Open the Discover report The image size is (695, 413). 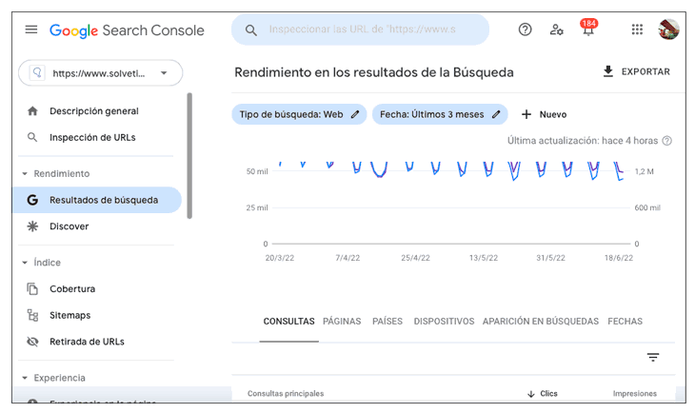(69, 226)
